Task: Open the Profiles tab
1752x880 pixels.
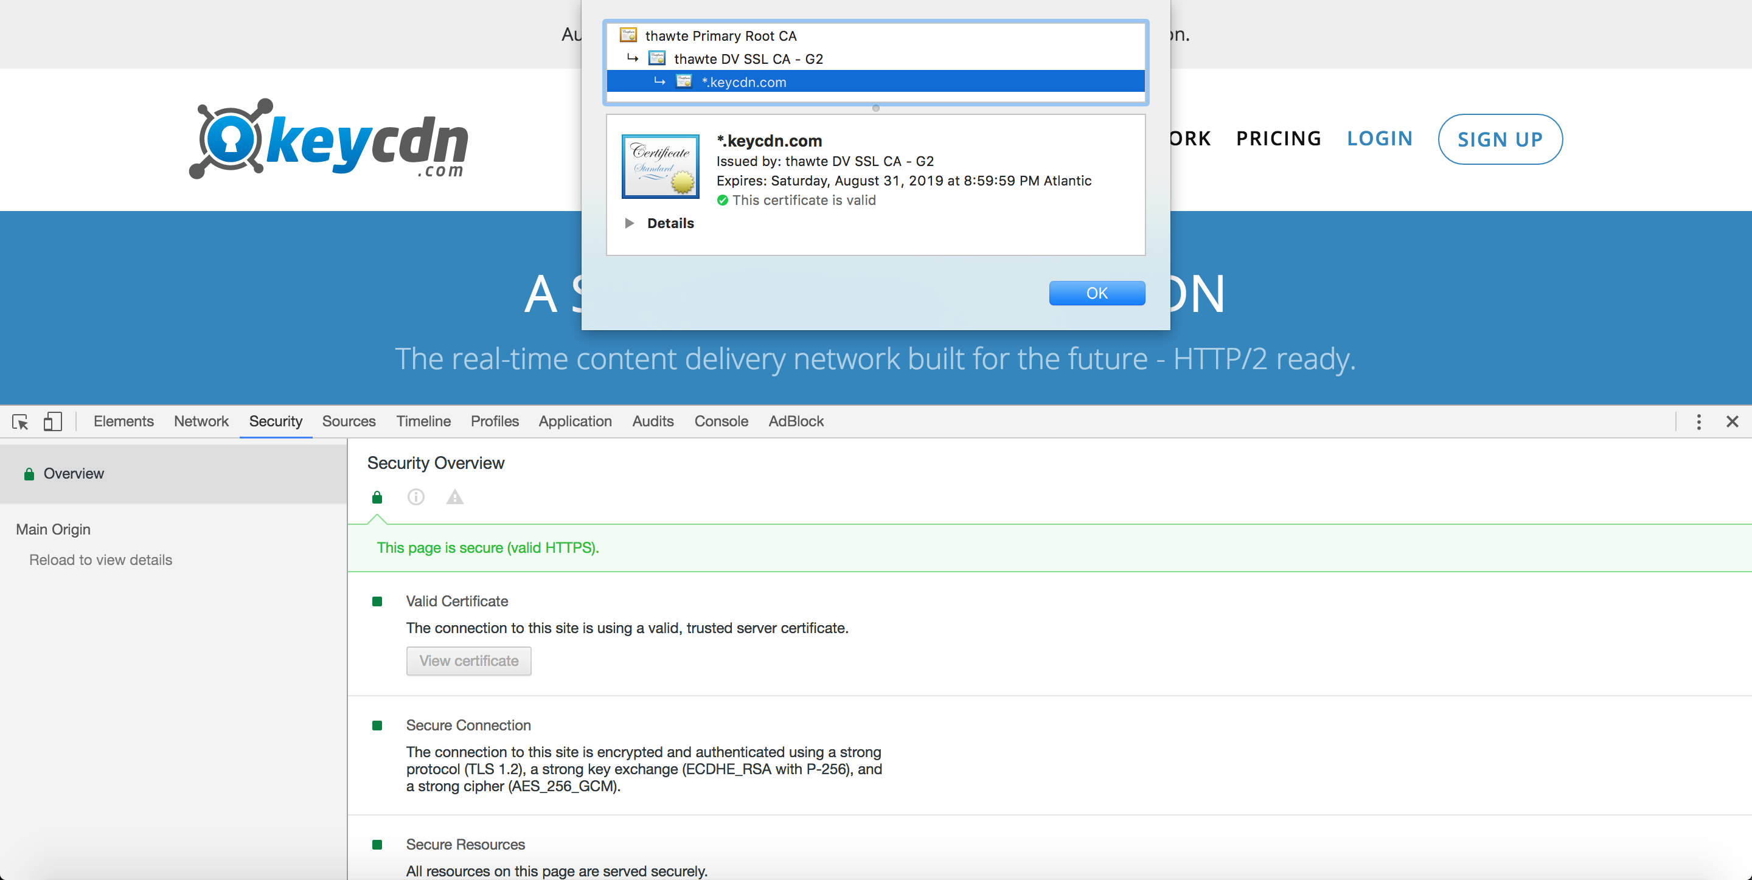Action: (495, 421)
